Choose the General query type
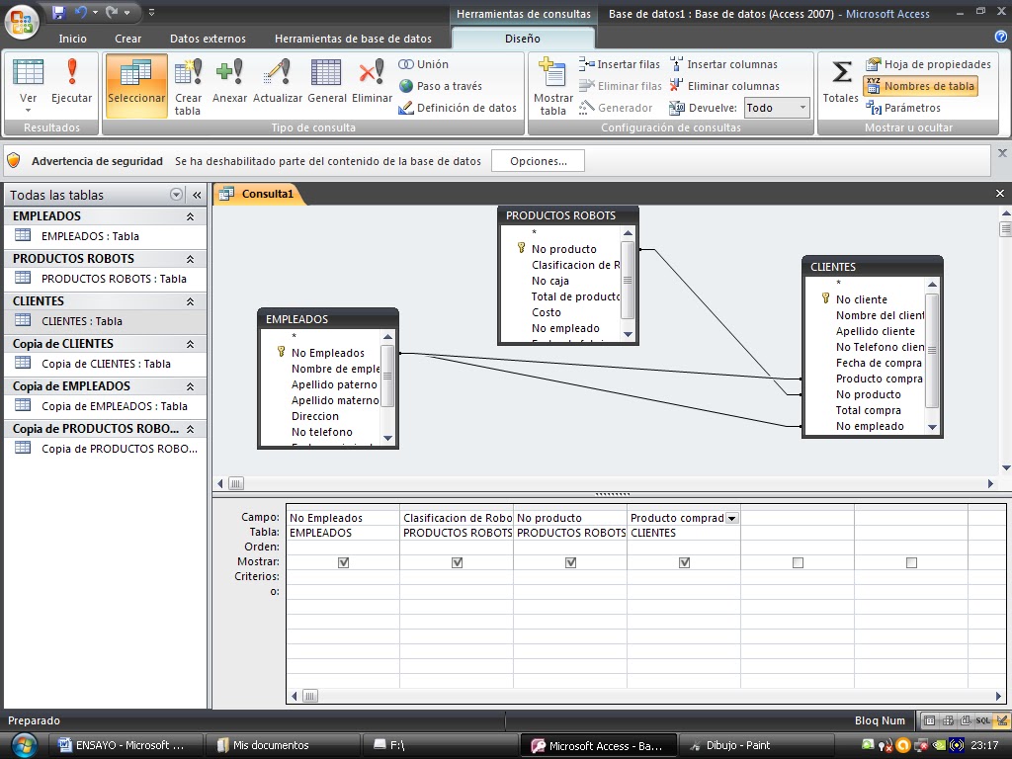The image size is (1012, 759). pyautogui.click(x=326, y=81)
